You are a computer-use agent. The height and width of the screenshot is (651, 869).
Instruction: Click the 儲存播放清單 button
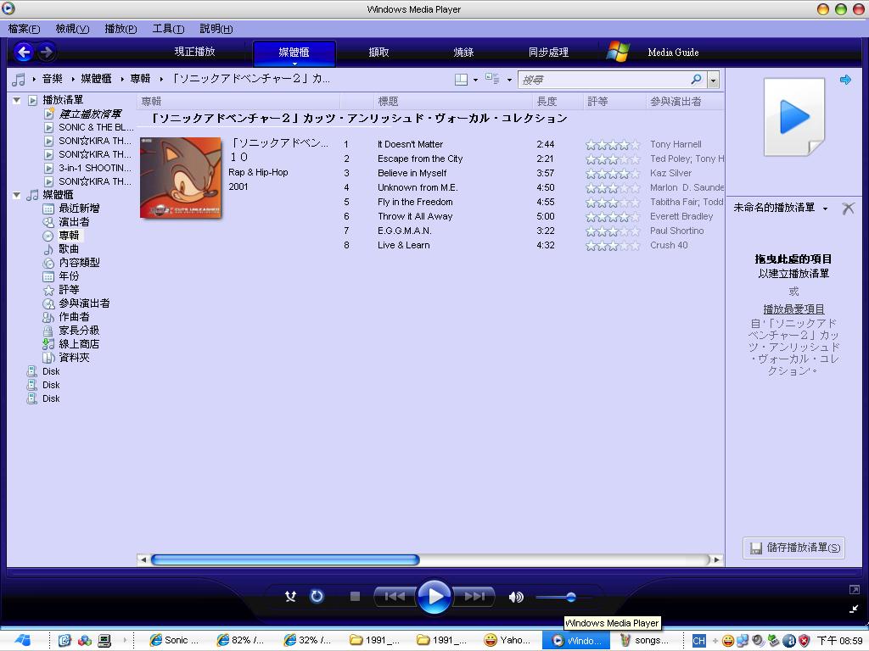[x=793, y=548]
